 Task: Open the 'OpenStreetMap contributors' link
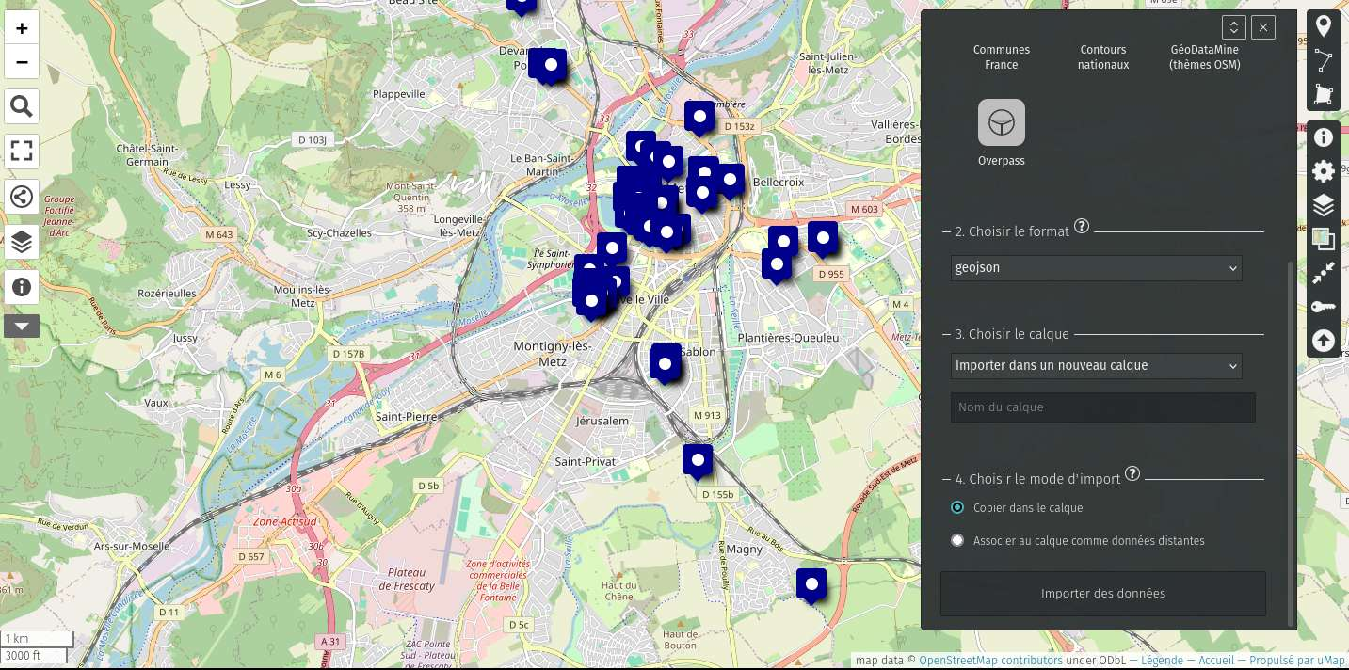tap(990, 661)
